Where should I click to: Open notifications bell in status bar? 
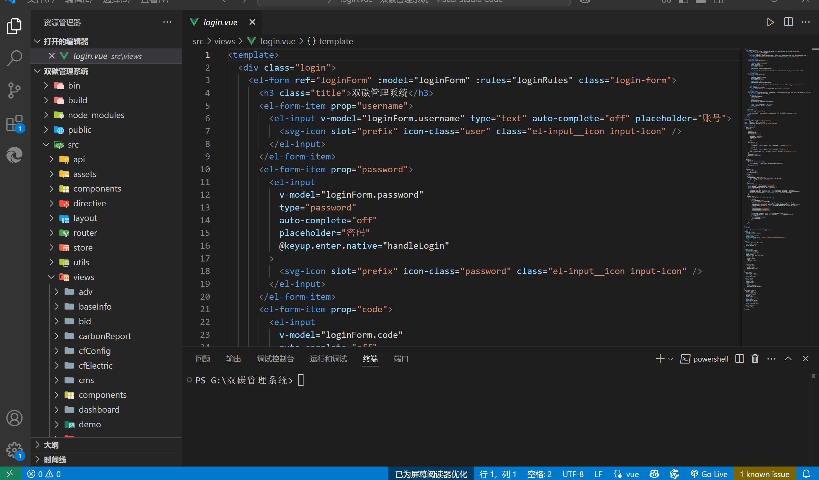[x=806, y=474]
